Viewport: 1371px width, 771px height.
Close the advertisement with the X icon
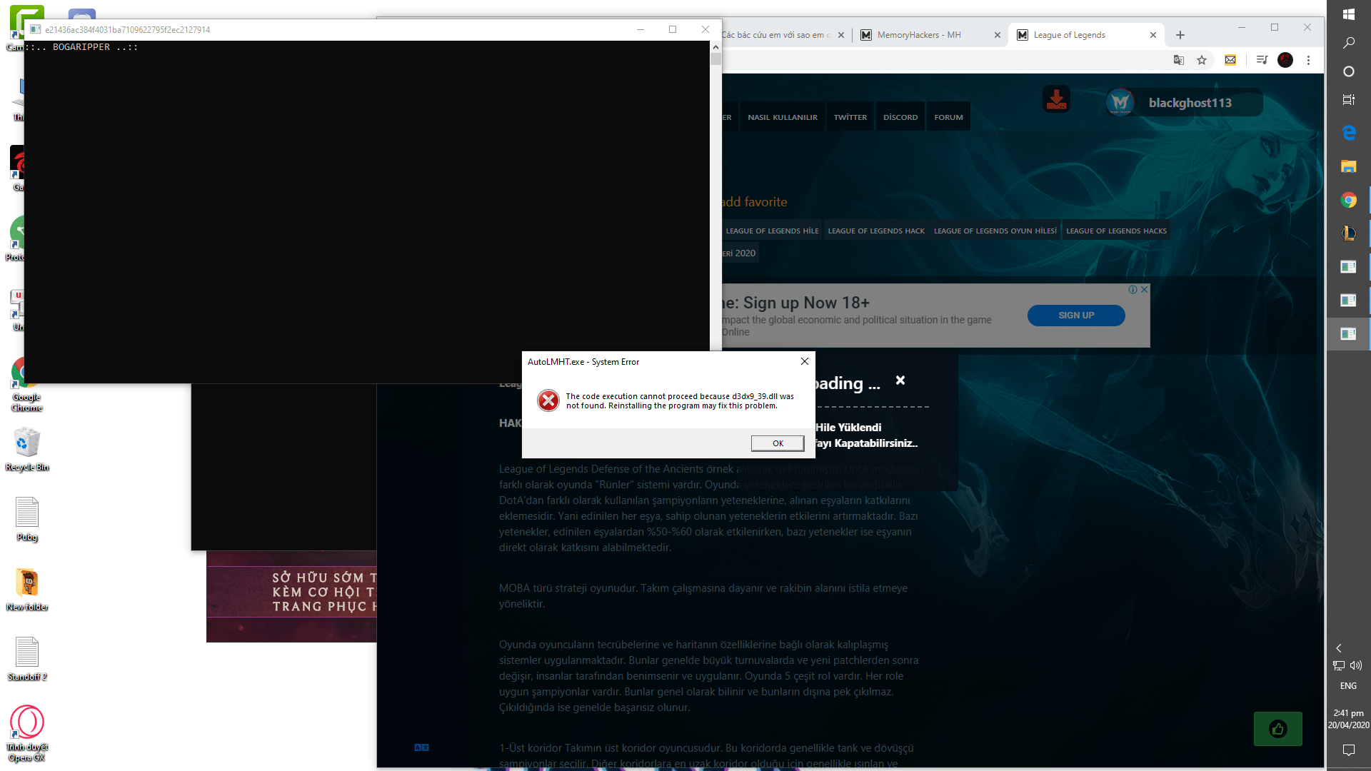[1144, 290]
